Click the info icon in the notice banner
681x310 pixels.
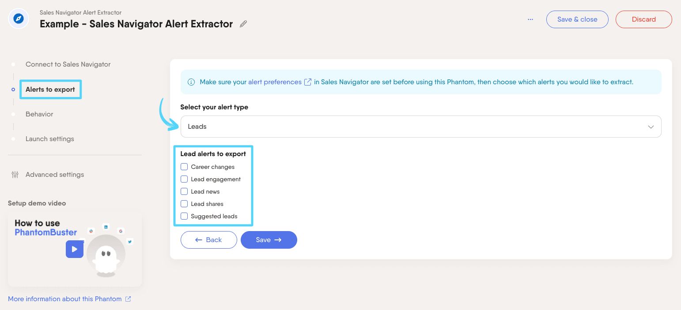[x=191, y=82]
